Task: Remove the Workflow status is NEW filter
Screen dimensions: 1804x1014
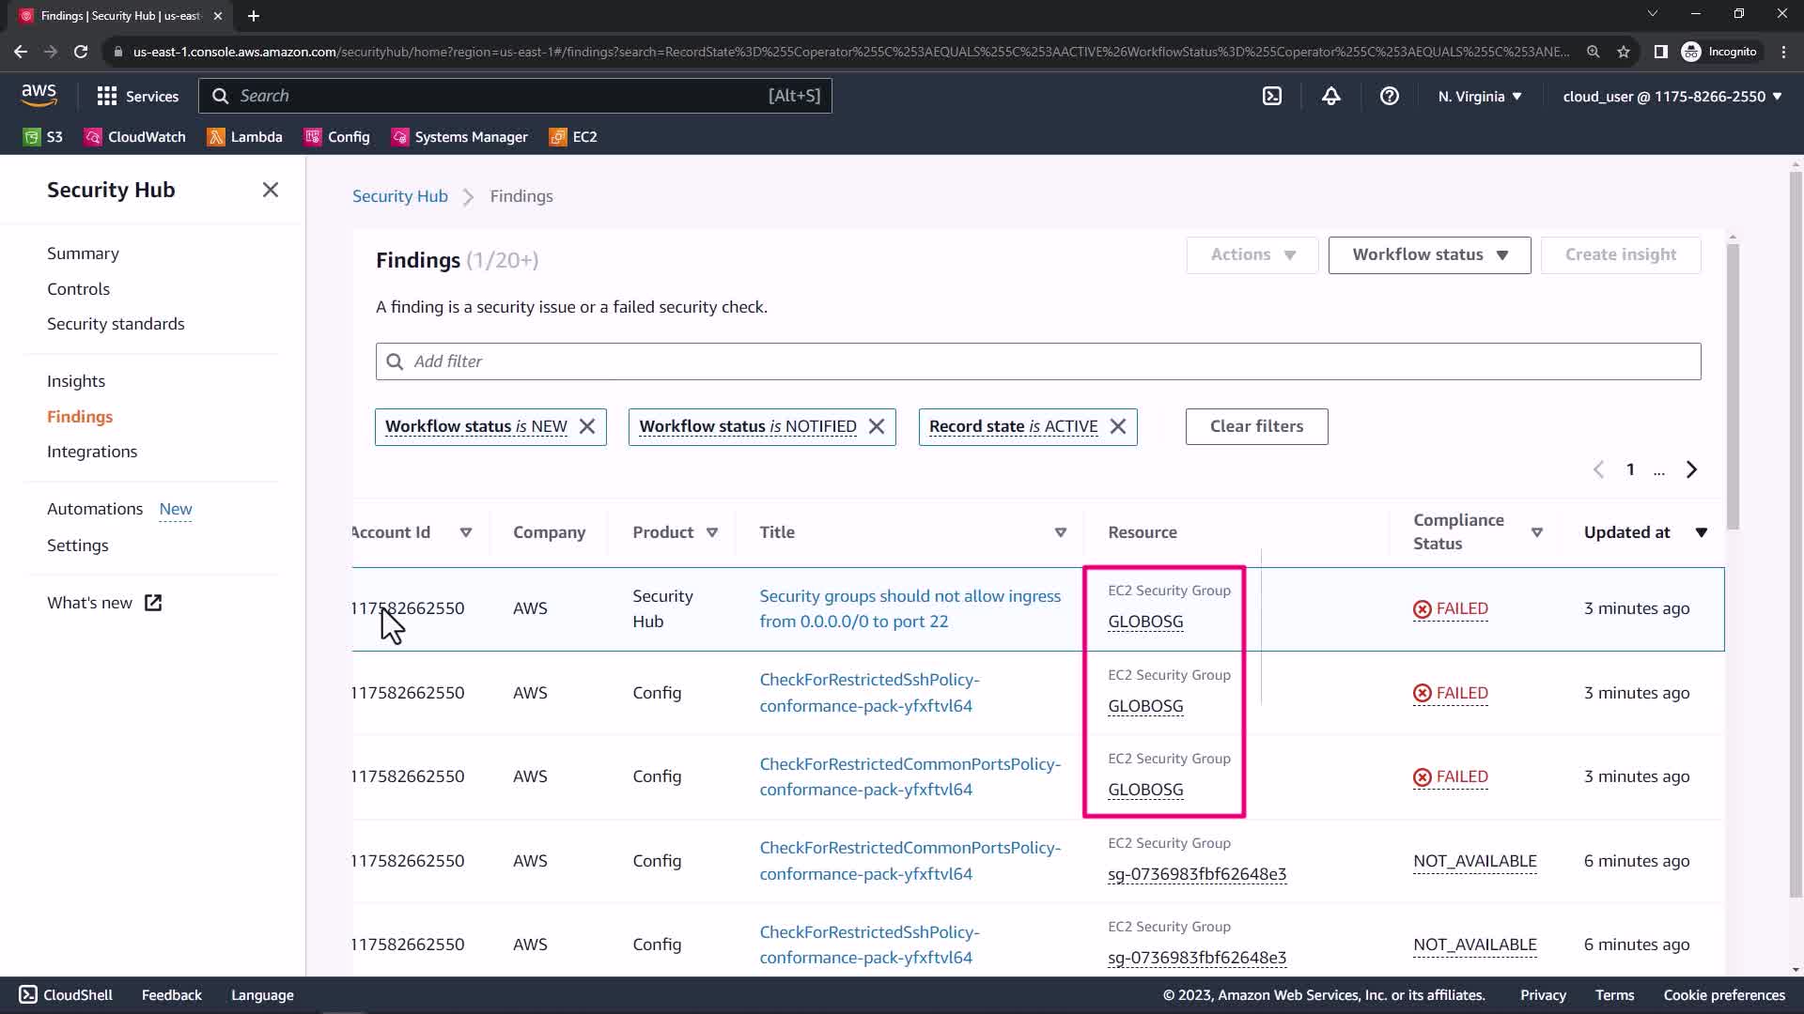Action: pyautogui.click(x=587, y=426)
